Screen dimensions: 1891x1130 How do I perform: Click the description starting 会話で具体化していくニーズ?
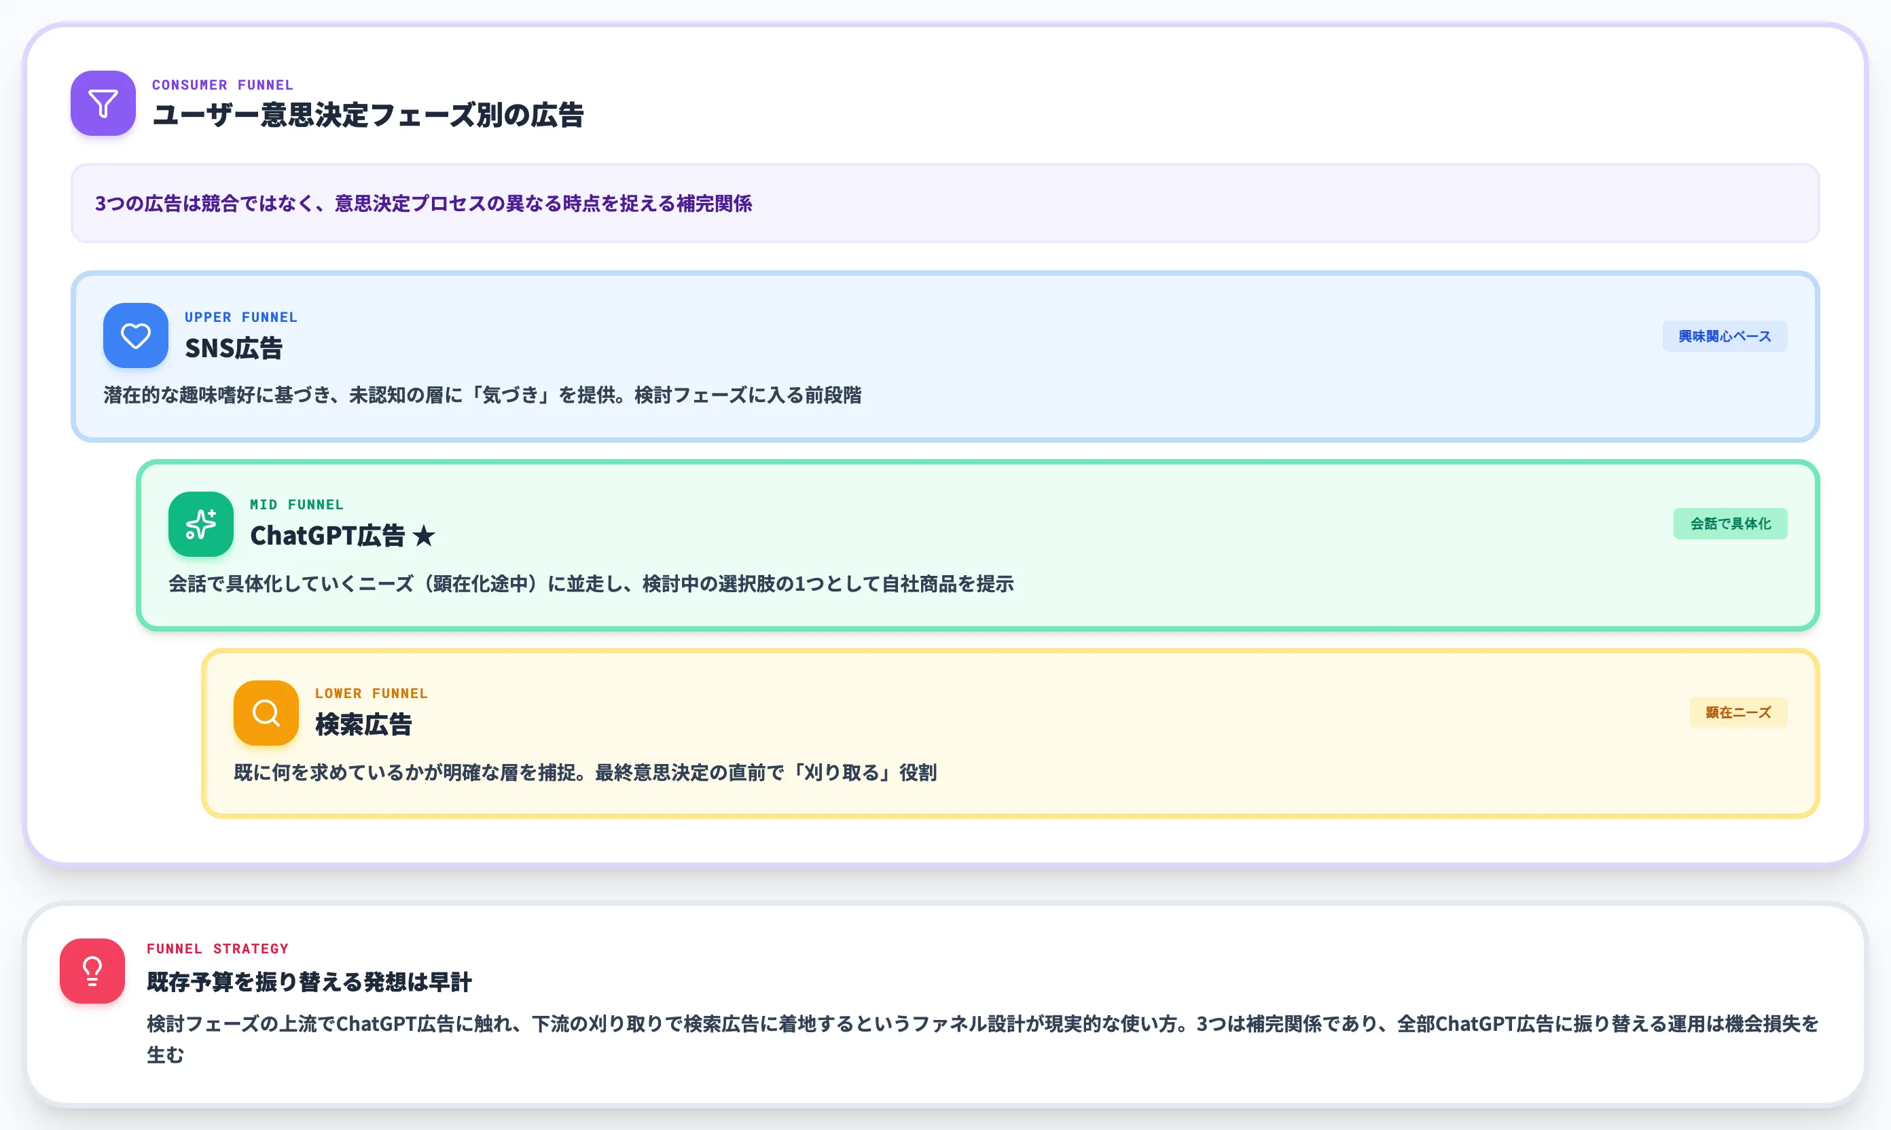[591, 584]
